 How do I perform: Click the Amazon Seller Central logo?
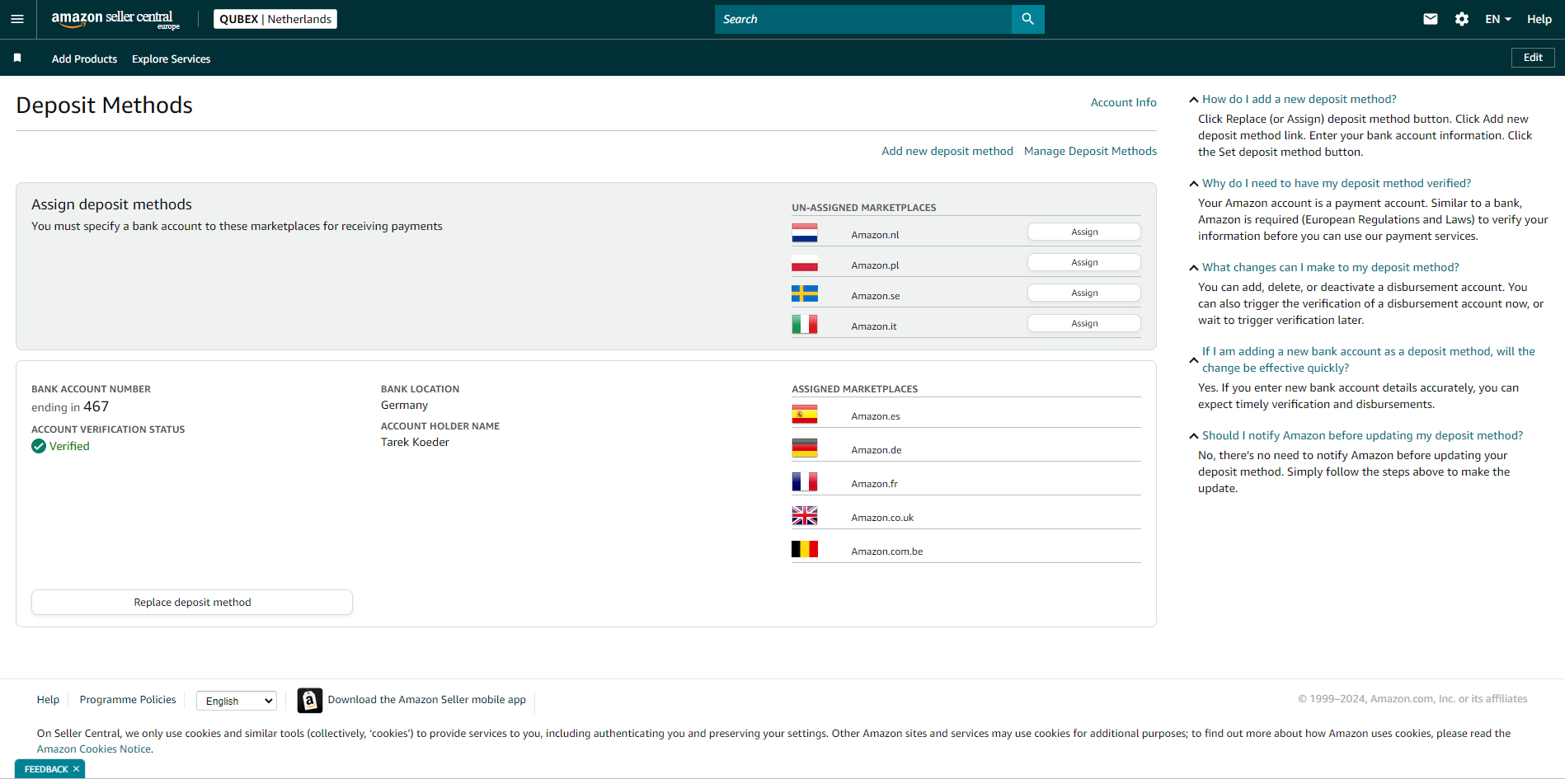coord(115,19)
